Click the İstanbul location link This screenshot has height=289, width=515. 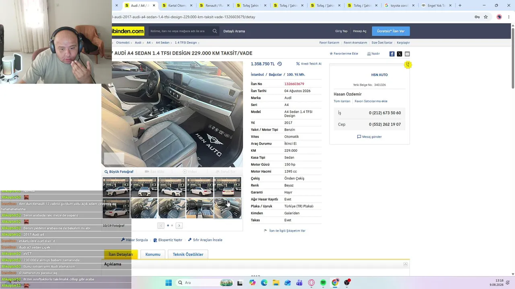click(x=257, y=75)
